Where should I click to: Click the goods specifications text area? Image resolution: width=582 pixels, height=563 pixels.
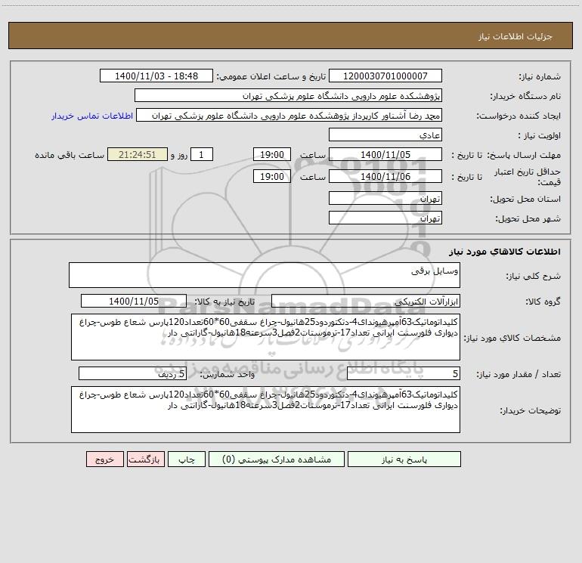265,337
